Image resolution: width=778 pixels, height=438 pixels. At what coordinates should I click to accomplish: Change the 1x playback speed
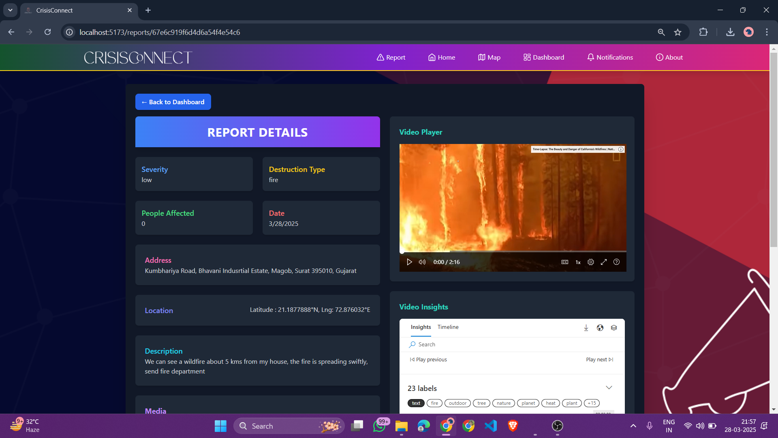click(578, 262)
